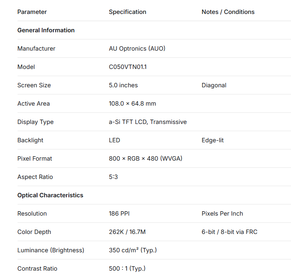Select the Optical Characteristics section heading

50,195
